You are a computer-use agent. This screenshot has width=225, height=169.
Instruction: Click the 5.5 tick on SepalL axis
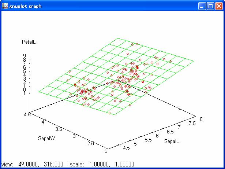[x=149, y=140]
